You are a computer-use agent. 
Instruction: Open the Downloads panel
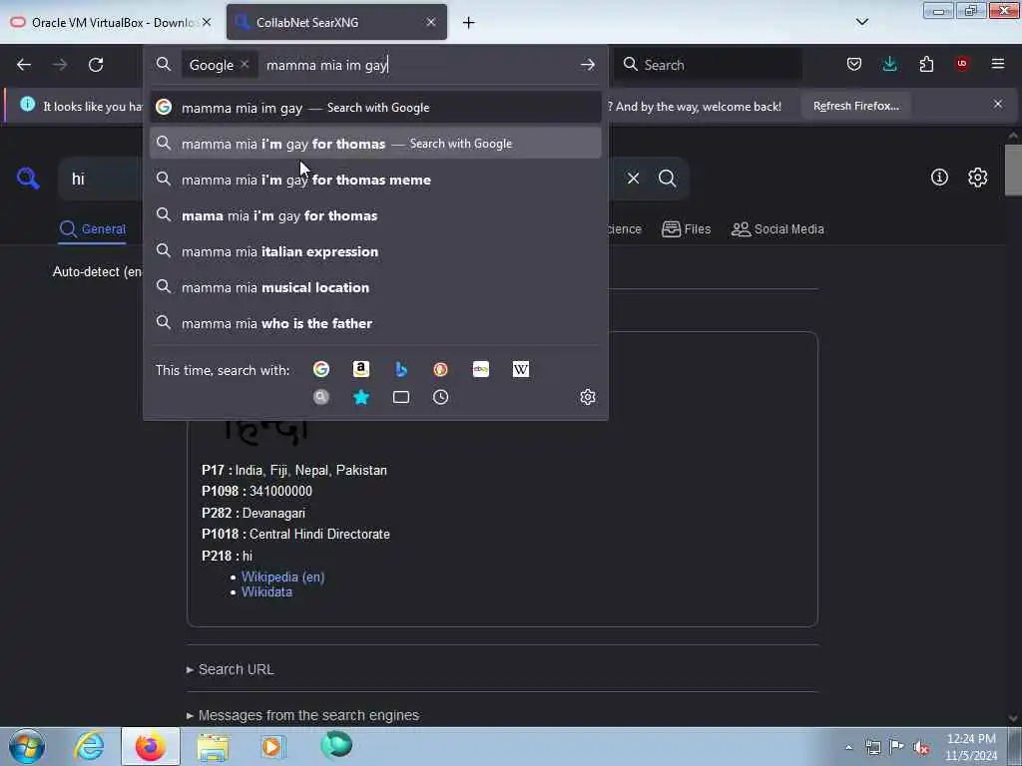889,64
